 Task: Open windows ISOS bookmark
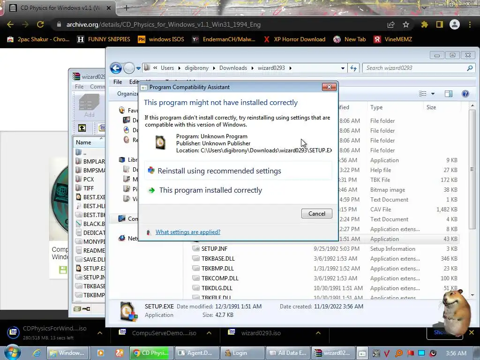pos(161,39)
